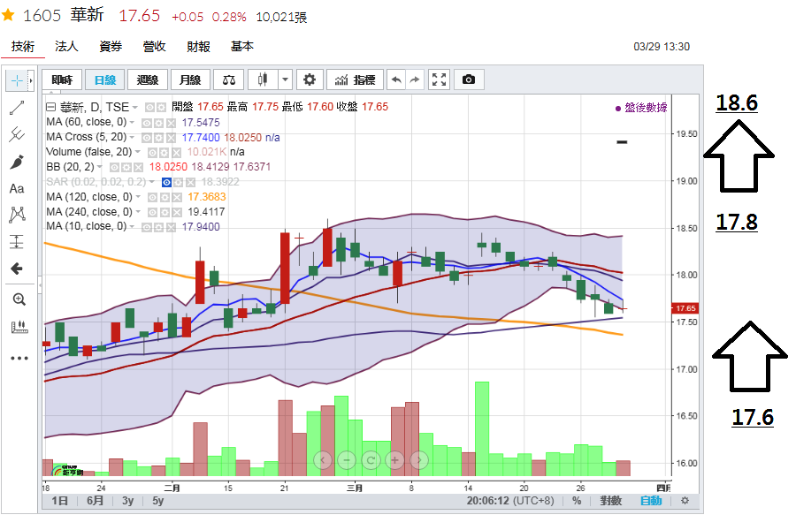Viewport: 796px width, 530px height.
Task: View the 財報 tab
Action: click(198, 47)
